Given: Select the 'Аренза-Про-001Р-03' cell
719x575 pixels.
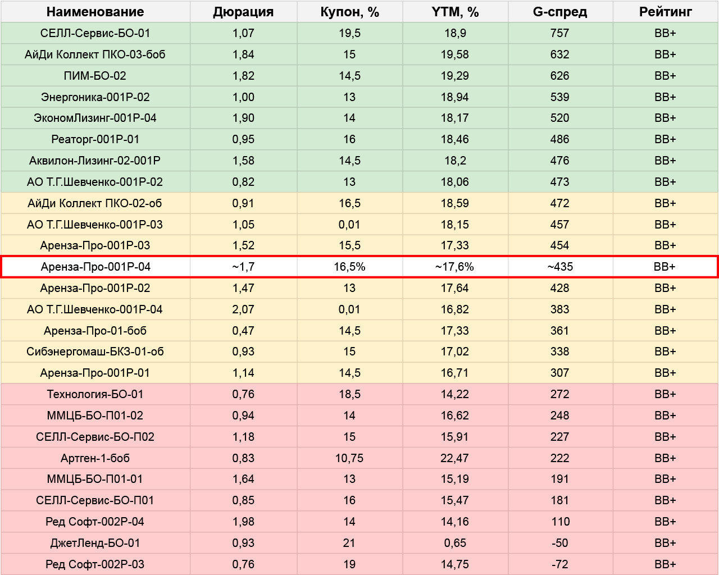Looking at the screenshot, I should [x=95, y=245].
